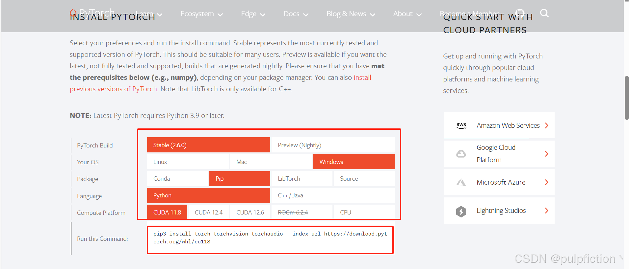Select CUDA 11.8 compute platform
This screenshot has height=269, width=629.
(x=167, y=212)
